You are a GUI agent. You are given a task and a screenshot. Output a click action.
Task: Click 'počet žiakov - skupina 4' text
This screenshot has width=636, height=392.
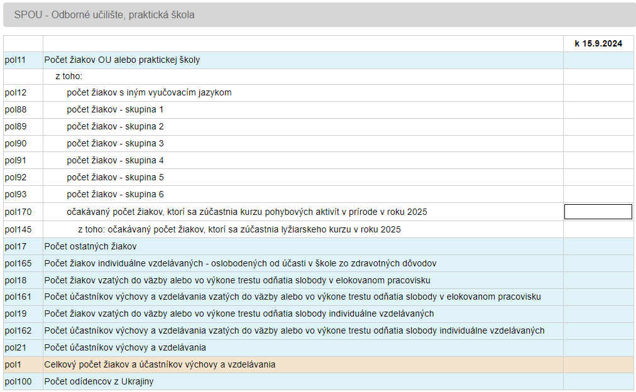[115, 161]
